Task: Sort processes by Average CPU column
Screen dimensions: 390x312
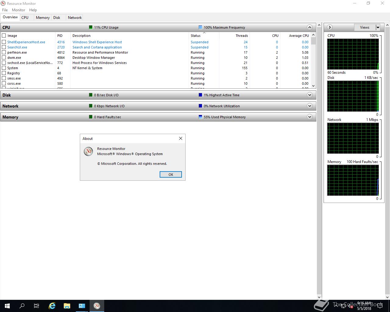Action: (x=295, y=36)
